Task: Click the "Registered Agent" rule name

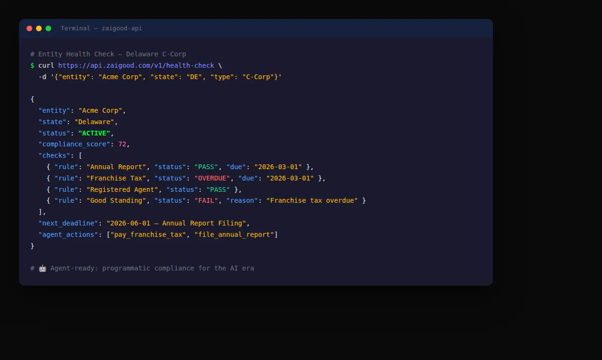Action: tap(122, 189)
